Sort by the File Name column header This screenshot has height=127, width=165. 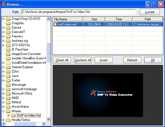click(x=68, y=19)
